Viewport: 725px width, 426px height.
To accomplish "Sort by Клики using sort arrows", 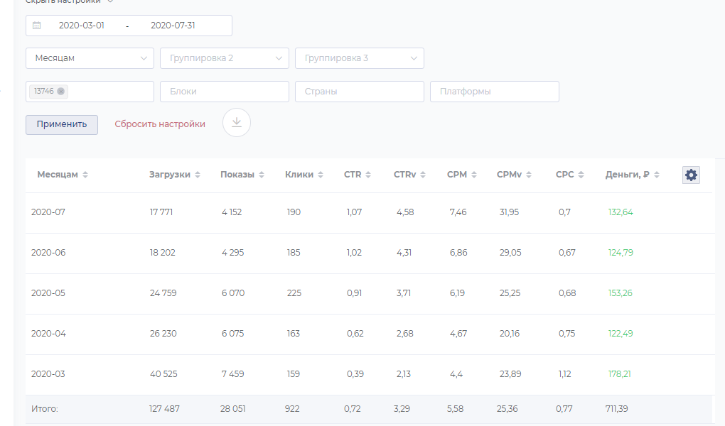I will click(321, 175).
